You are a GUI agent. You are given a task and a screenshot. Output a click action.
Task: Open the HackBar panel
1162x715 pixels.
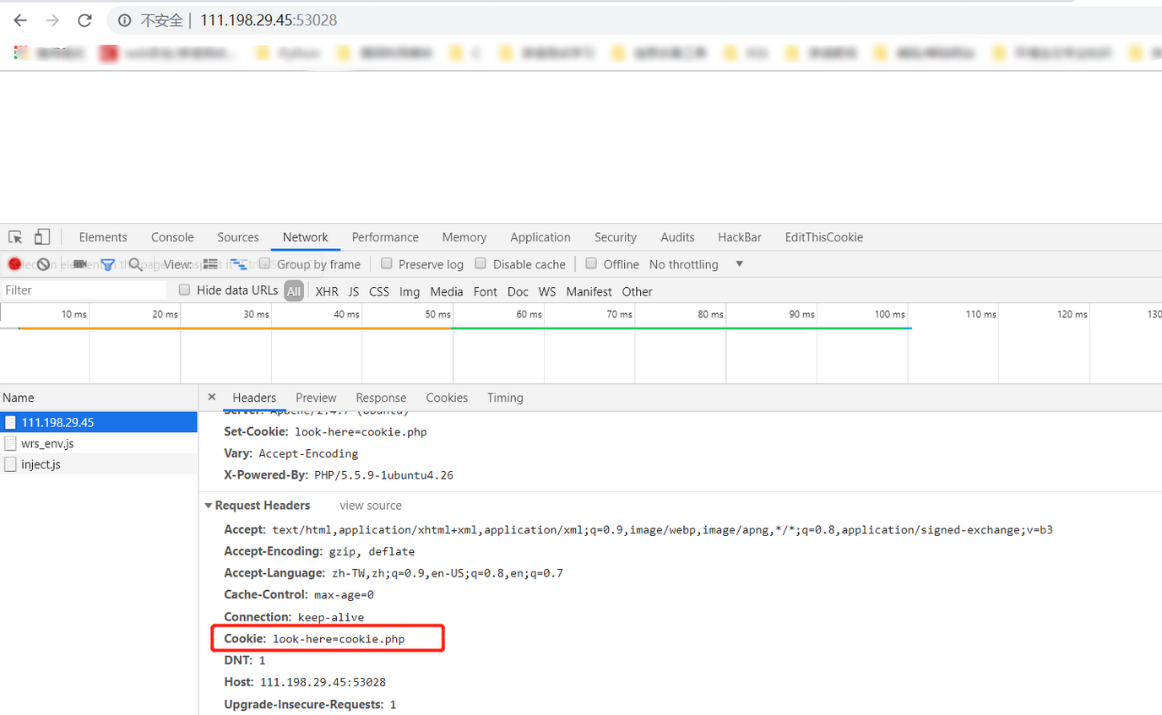[740, 237]
